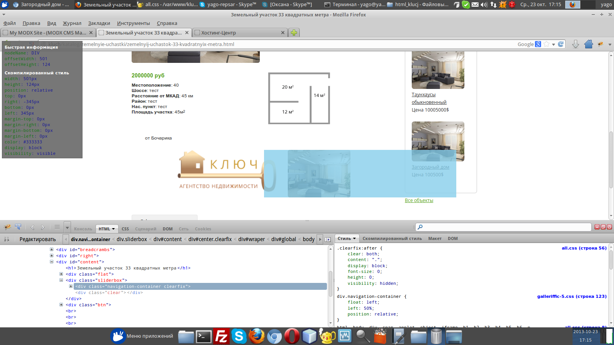
Task: Open the mail envelope tray icon
Action: pos(475,5)
